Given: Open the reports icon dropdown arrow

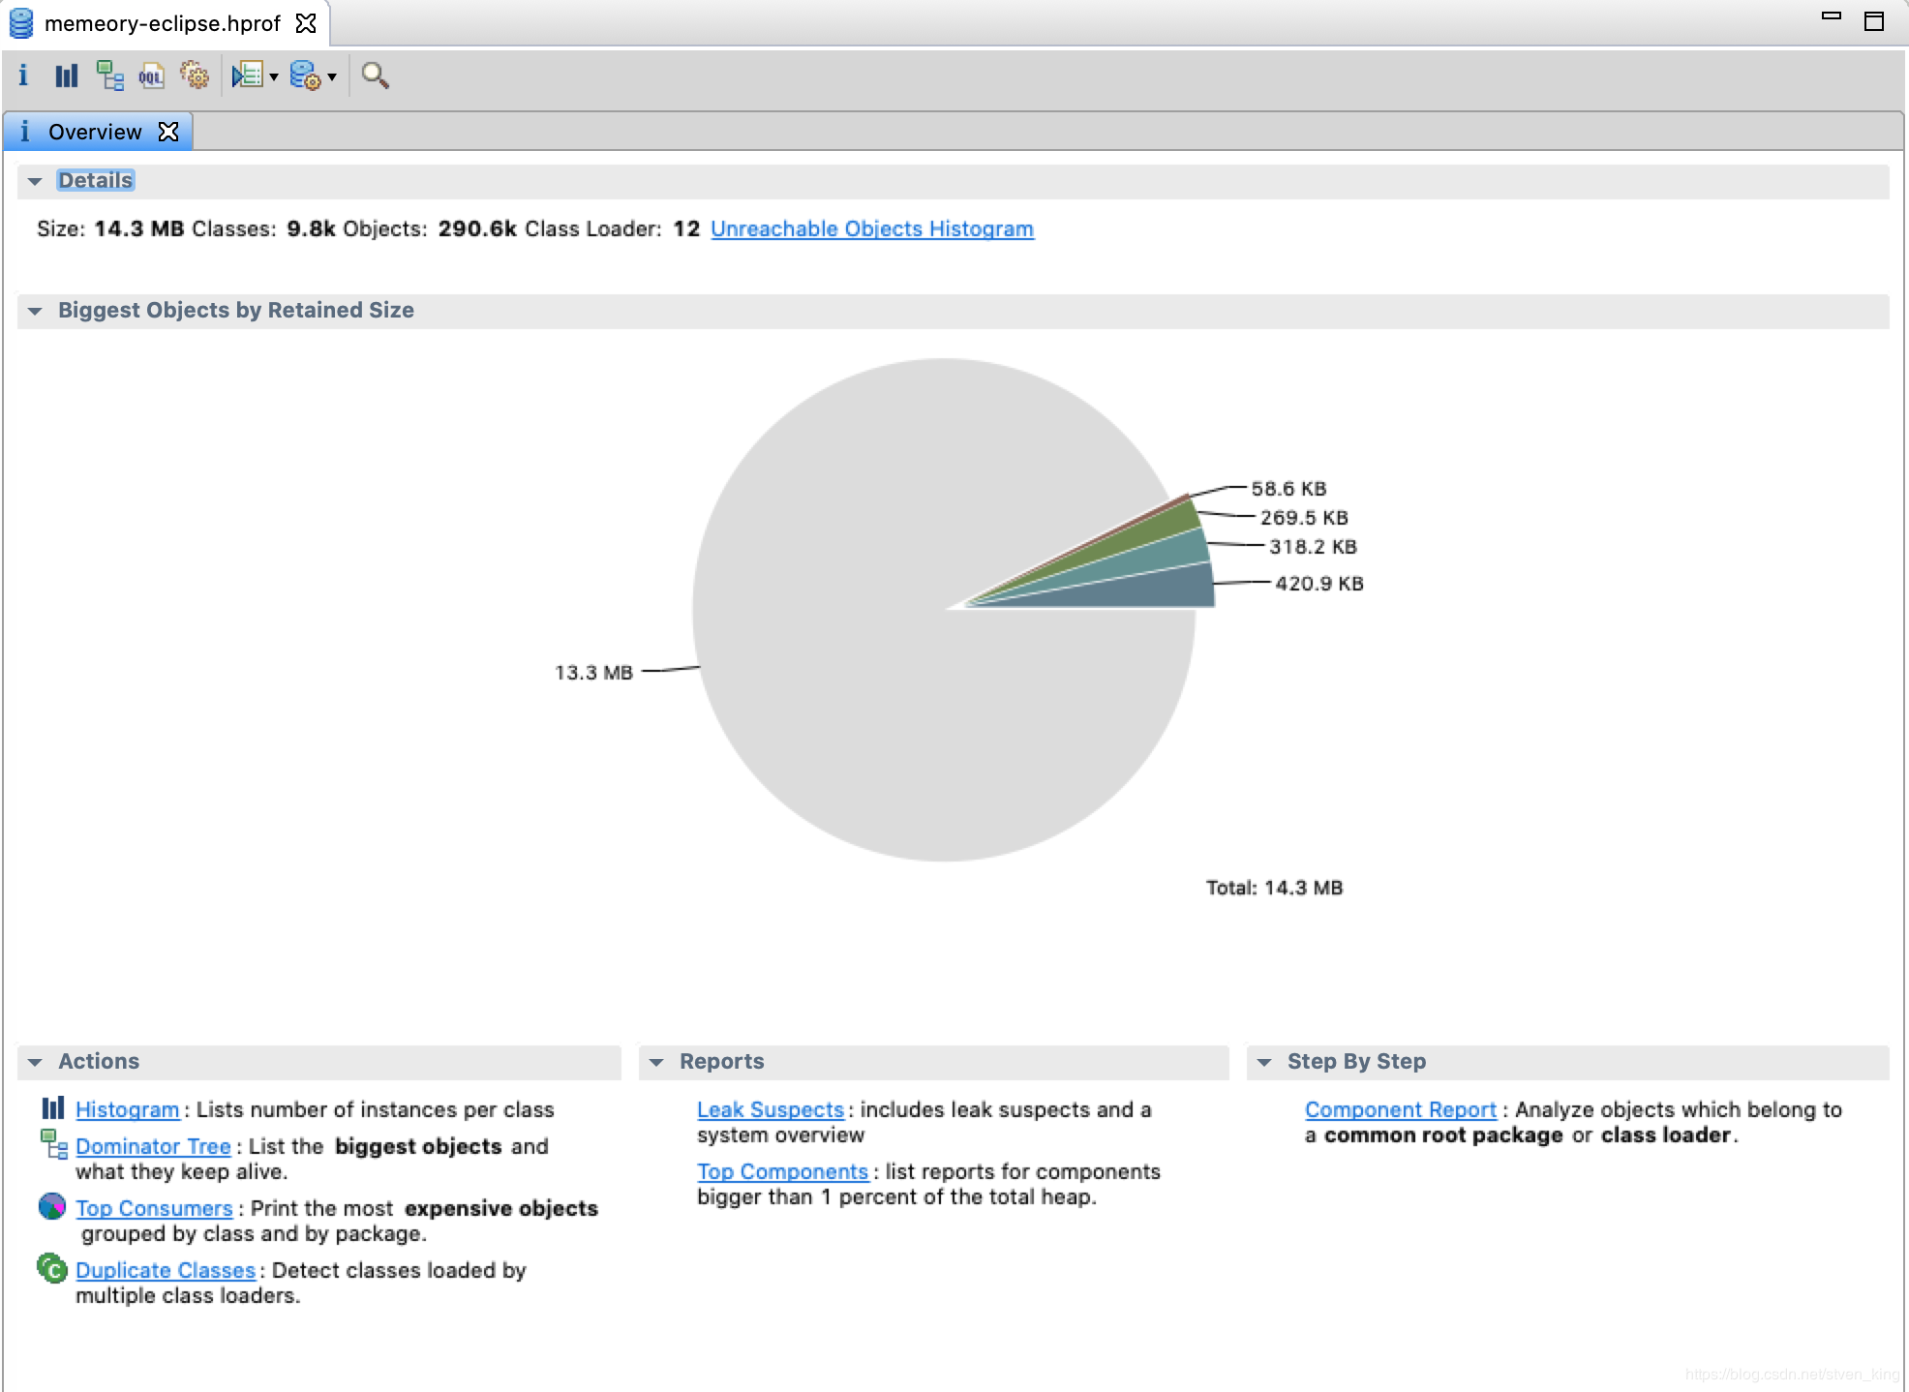Looking at the screenshot, I should (274, 77).
